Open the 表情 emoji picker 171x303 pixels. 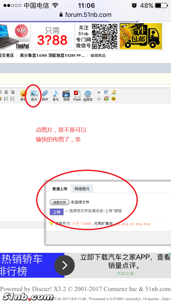24,95
